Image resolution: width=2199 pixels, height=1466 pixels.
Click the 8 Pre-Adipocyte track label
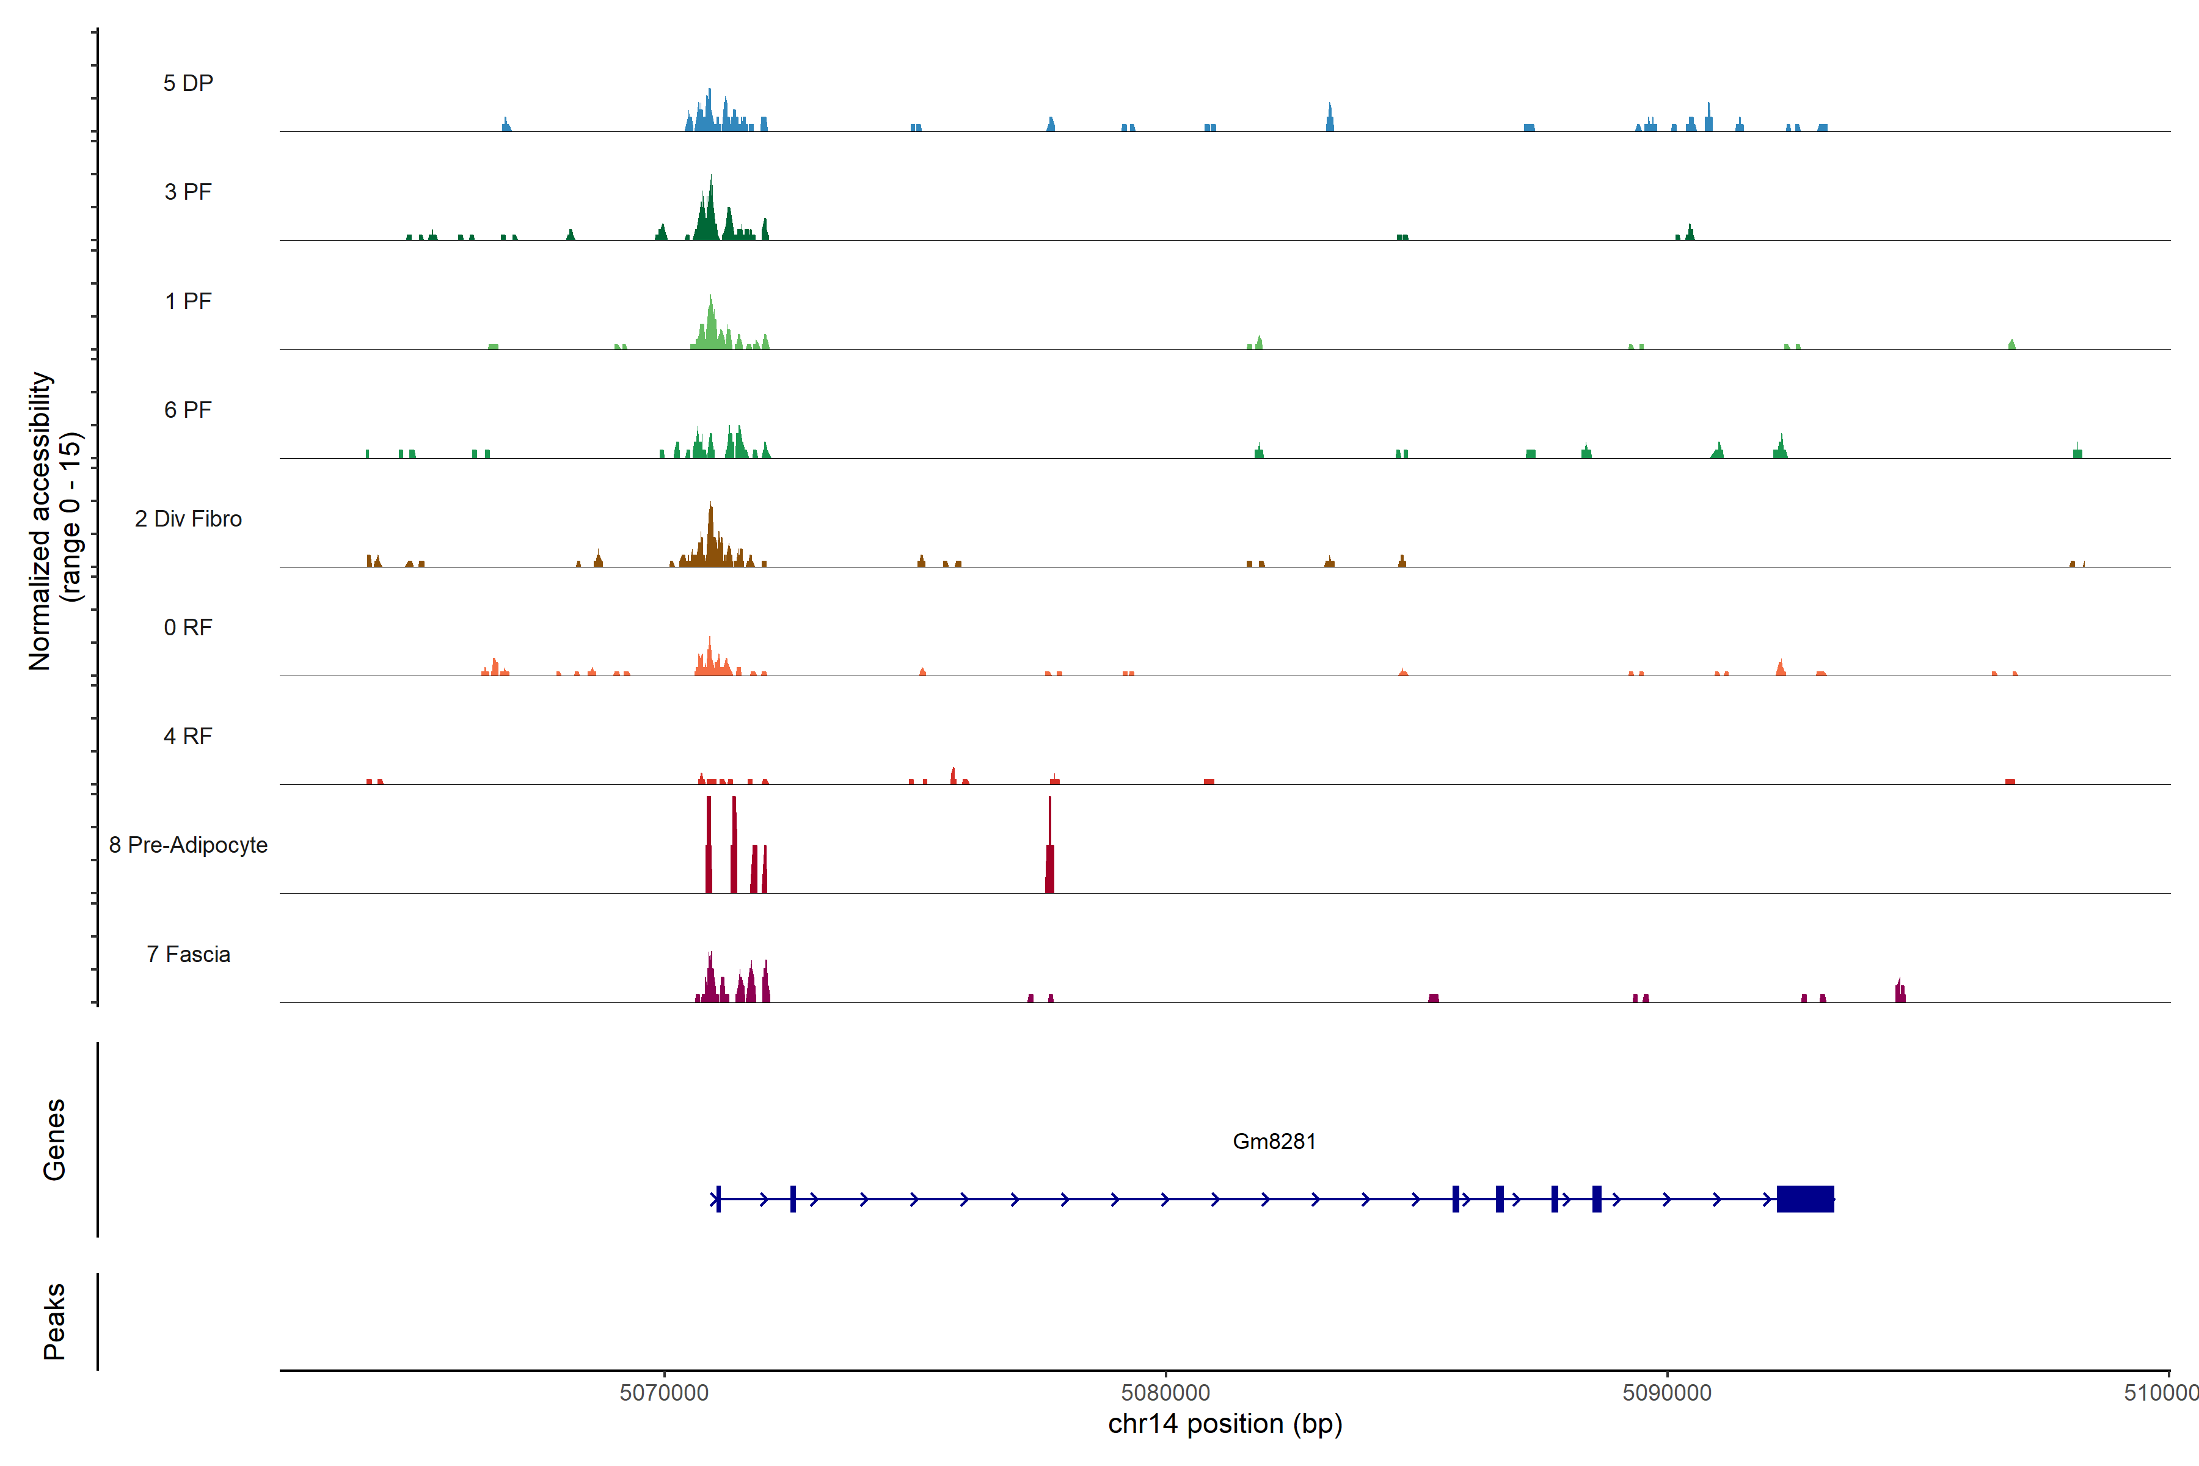point(188,845)
